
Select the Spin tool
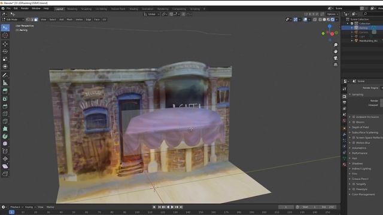[5, 136]
